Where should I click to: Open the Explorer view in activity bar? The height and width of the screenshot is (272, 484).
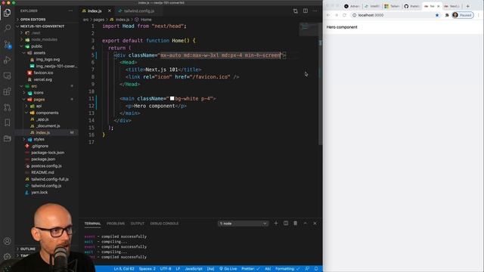[x=7, y=13]
